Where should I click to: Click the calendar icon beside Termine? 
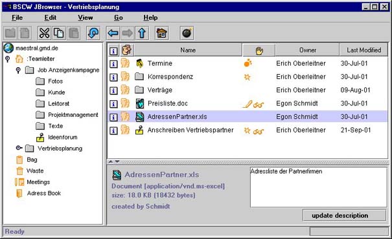tap(139, 63)
